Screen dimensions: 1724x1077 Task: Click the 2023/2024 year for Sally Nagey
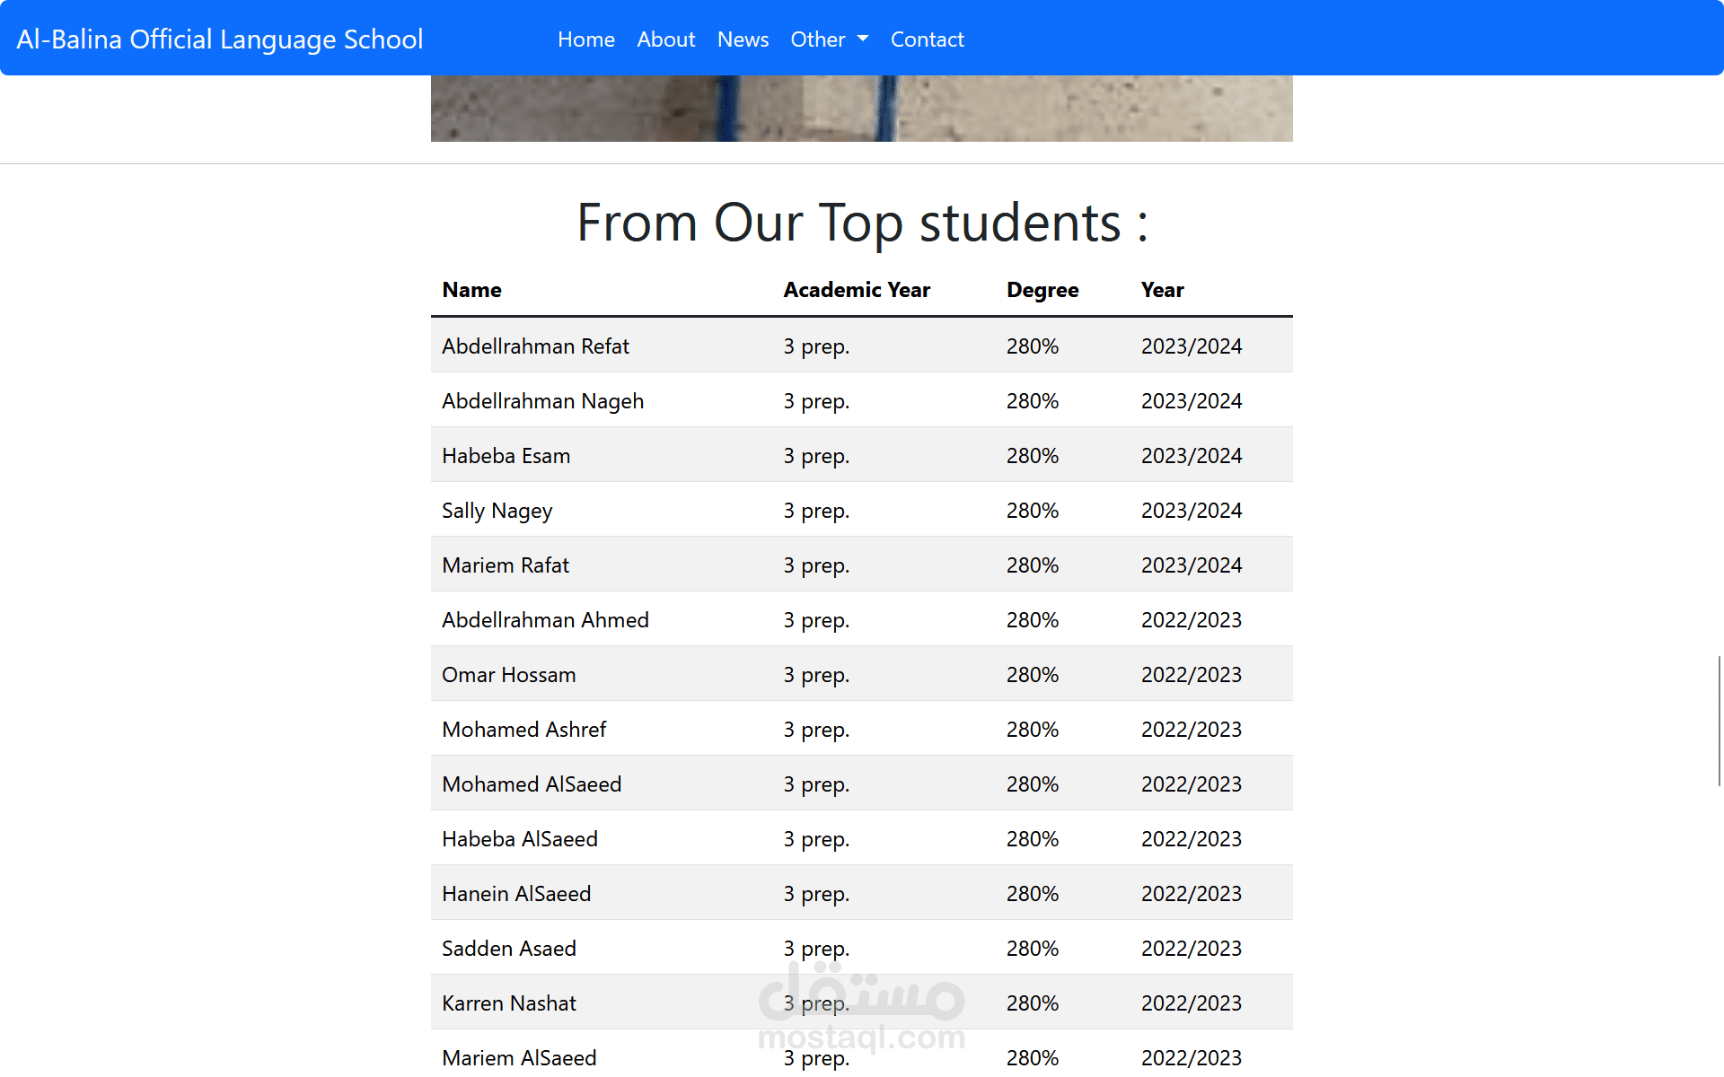tap(1192, 511)
